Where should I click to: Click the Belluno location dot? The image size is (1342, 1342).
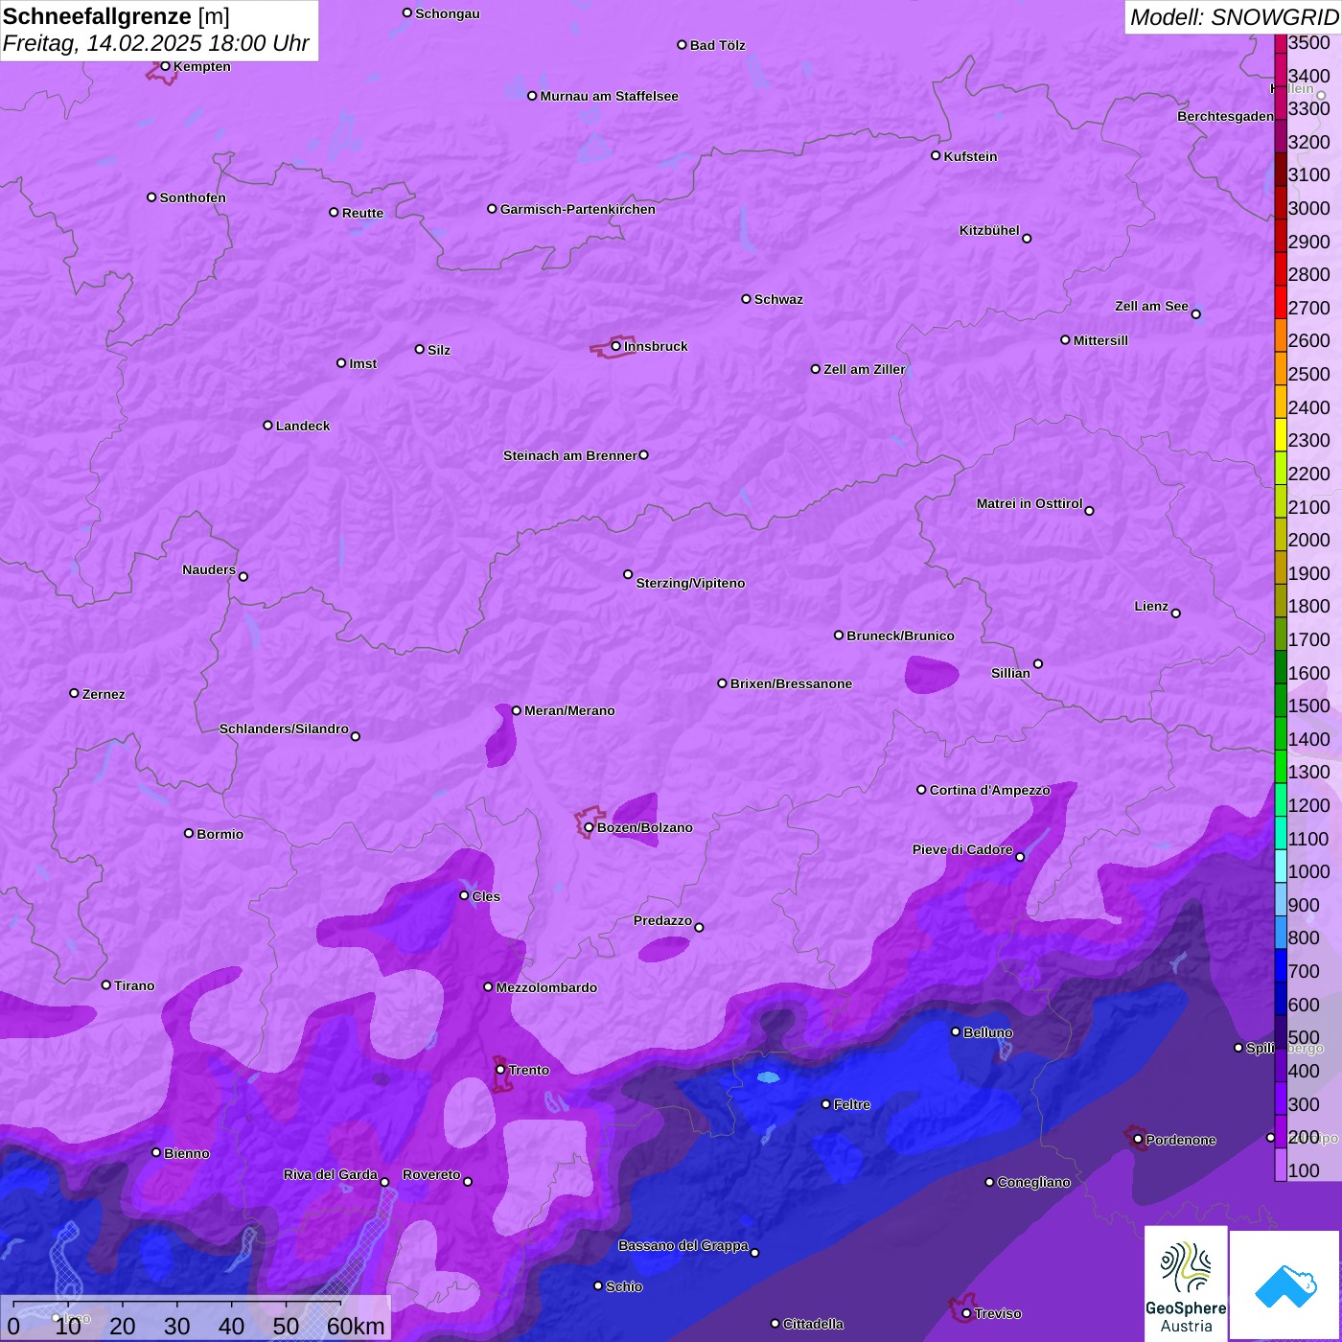point(955,1031)
